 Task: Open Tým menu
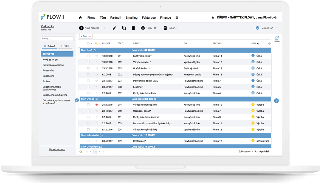pyautogui.click(x=103, y=18)
